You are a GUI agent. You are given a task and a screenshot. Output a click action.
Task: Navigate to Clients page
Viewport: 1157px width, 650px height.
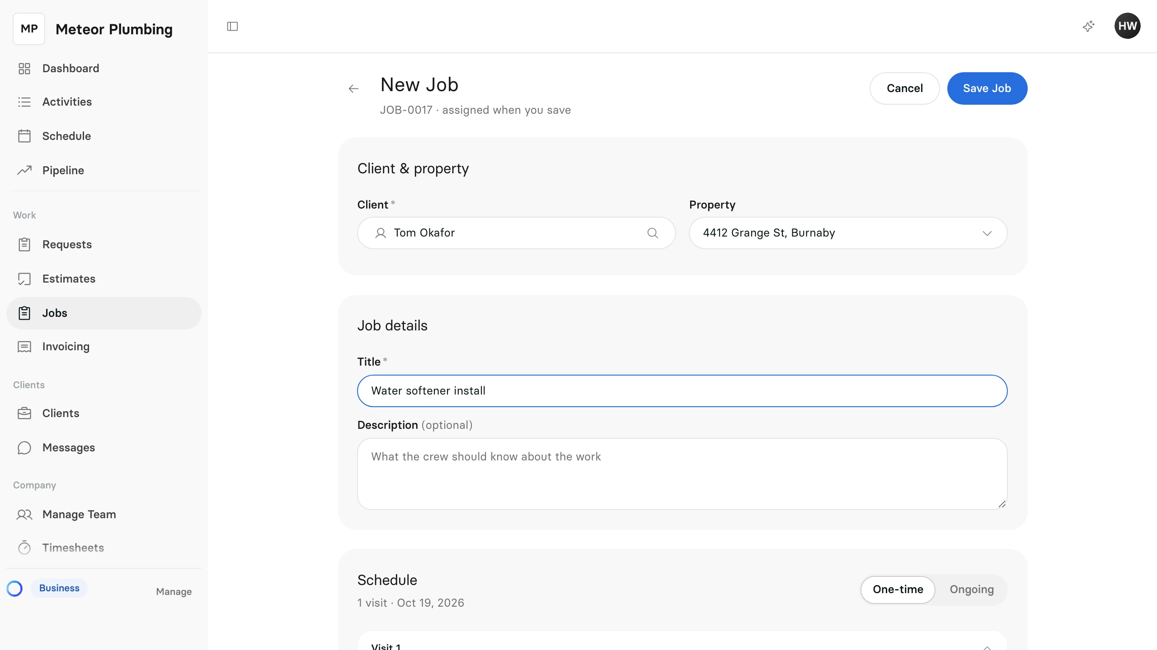click(x=104, y=413)
